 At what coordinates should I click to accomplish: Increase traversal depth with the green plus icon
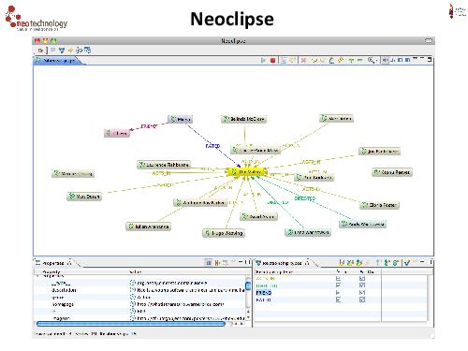tap(352, 60)
